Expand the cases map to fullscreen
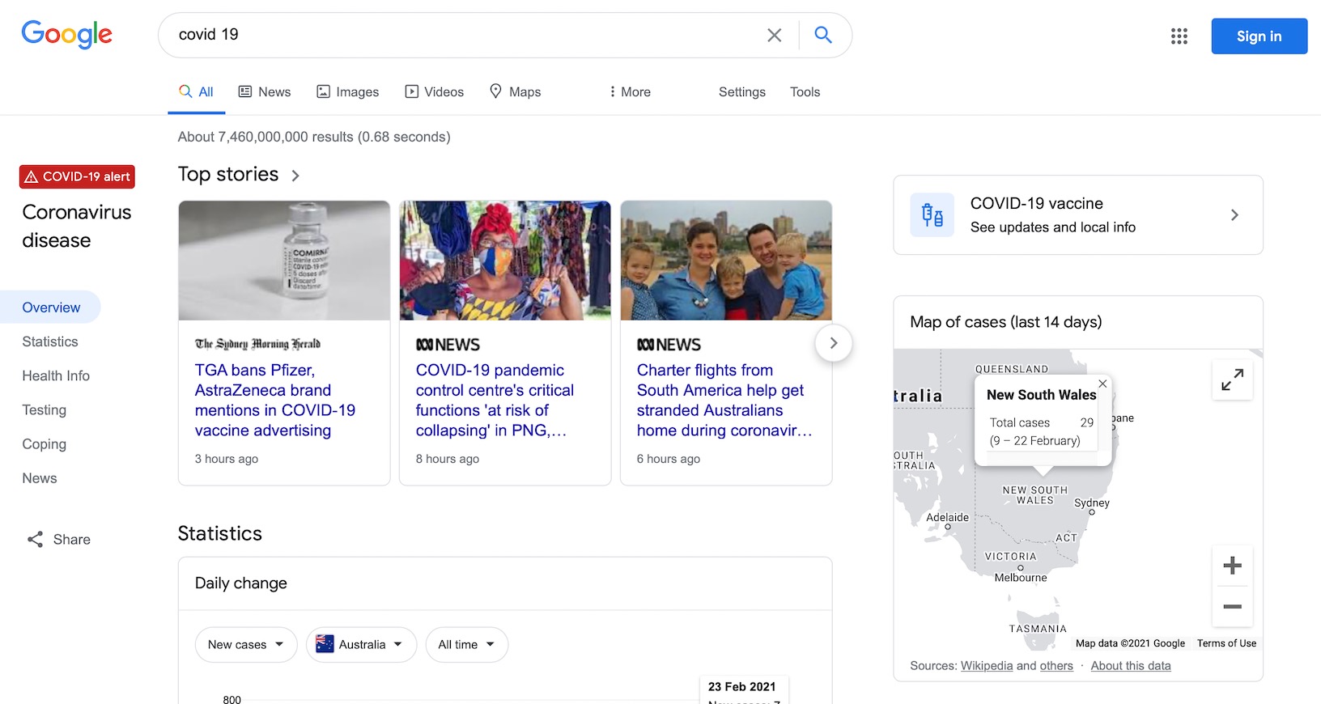 1232,380
